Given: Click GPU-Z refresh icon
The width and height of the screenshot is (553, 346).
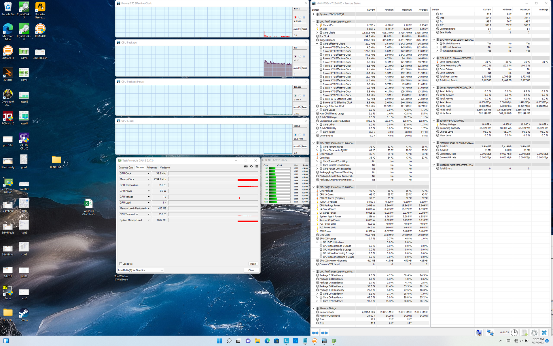Looking at the screenshot, I should pyautogui.click(x=251, y=166).
